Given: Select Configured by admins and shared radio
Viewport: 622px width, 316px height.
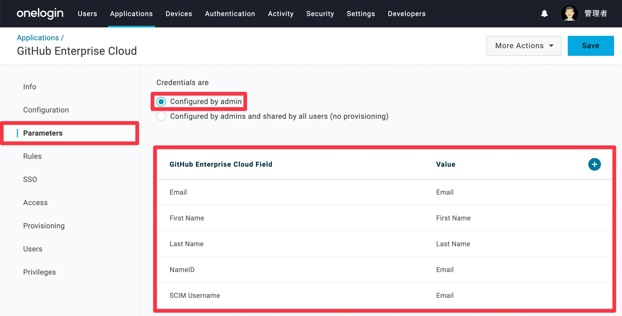Looking at the screenshot, I should (x=161, y=116).
